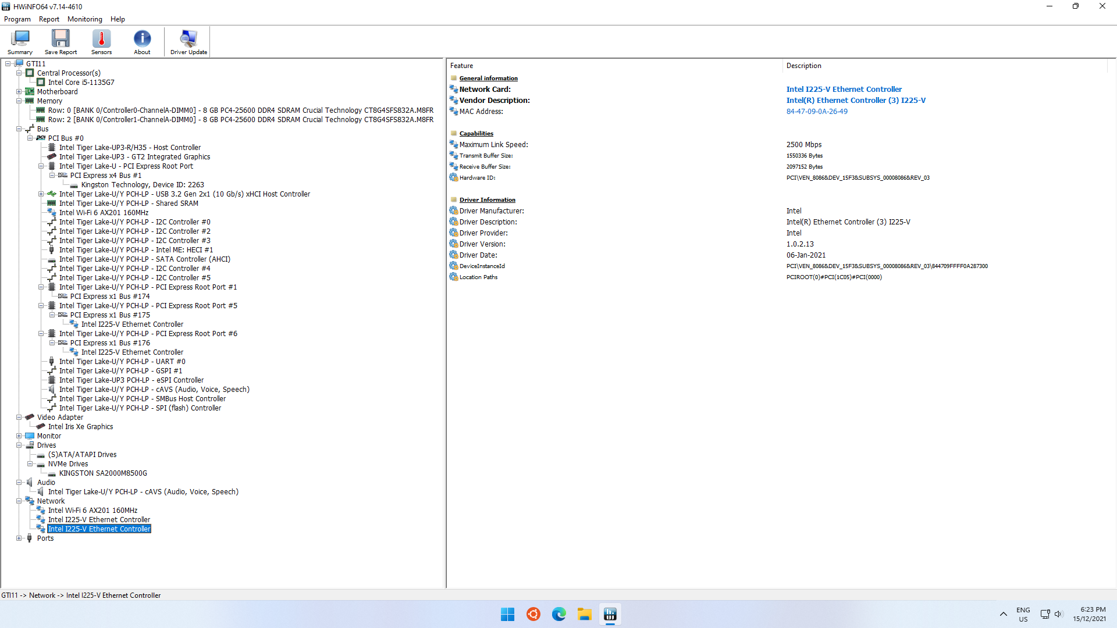Open the Monitoring menu
Image resolution: width=1117 pixels, height=628 pixels.
85,19
